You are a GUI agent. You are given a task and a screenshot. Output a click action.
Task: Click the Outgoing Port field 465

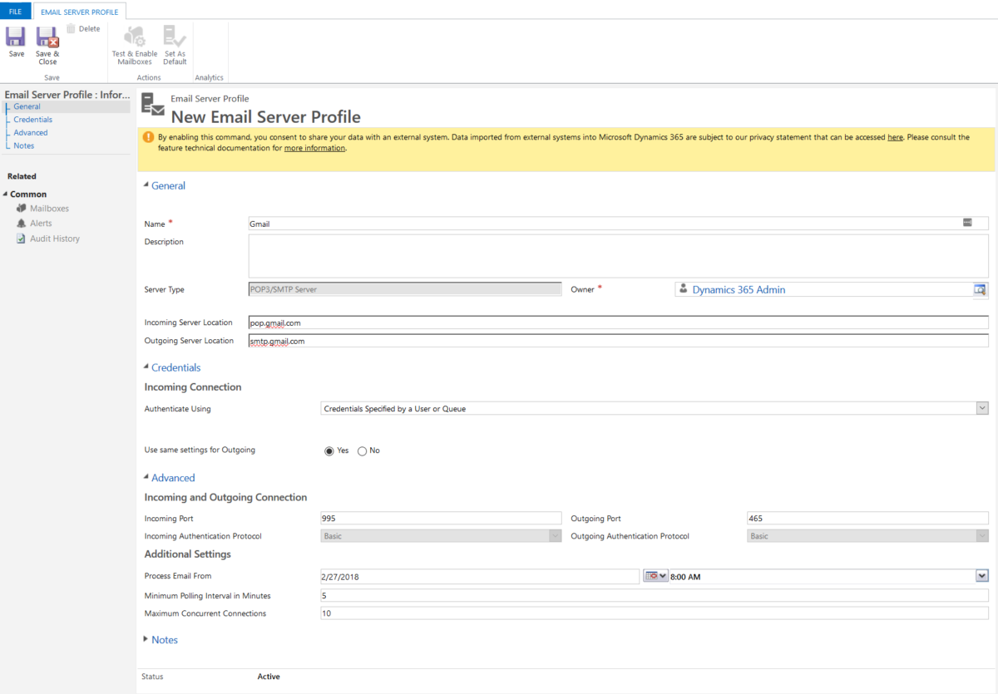867,519
